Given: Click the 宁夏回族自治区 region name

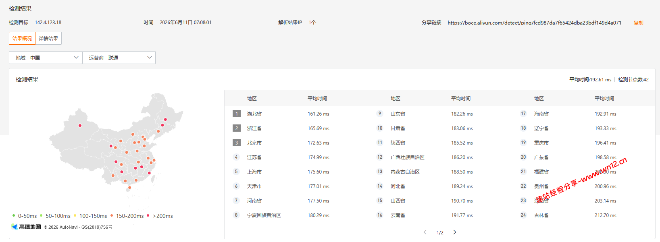Looking at the screenshot, I should tap(264, 215).
